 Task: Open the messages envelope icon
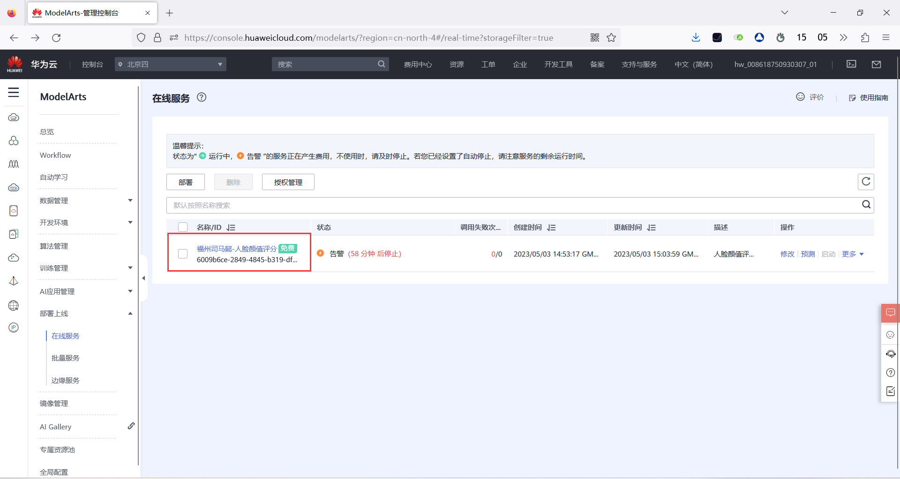pyautogui.click(x=877, y=64)
